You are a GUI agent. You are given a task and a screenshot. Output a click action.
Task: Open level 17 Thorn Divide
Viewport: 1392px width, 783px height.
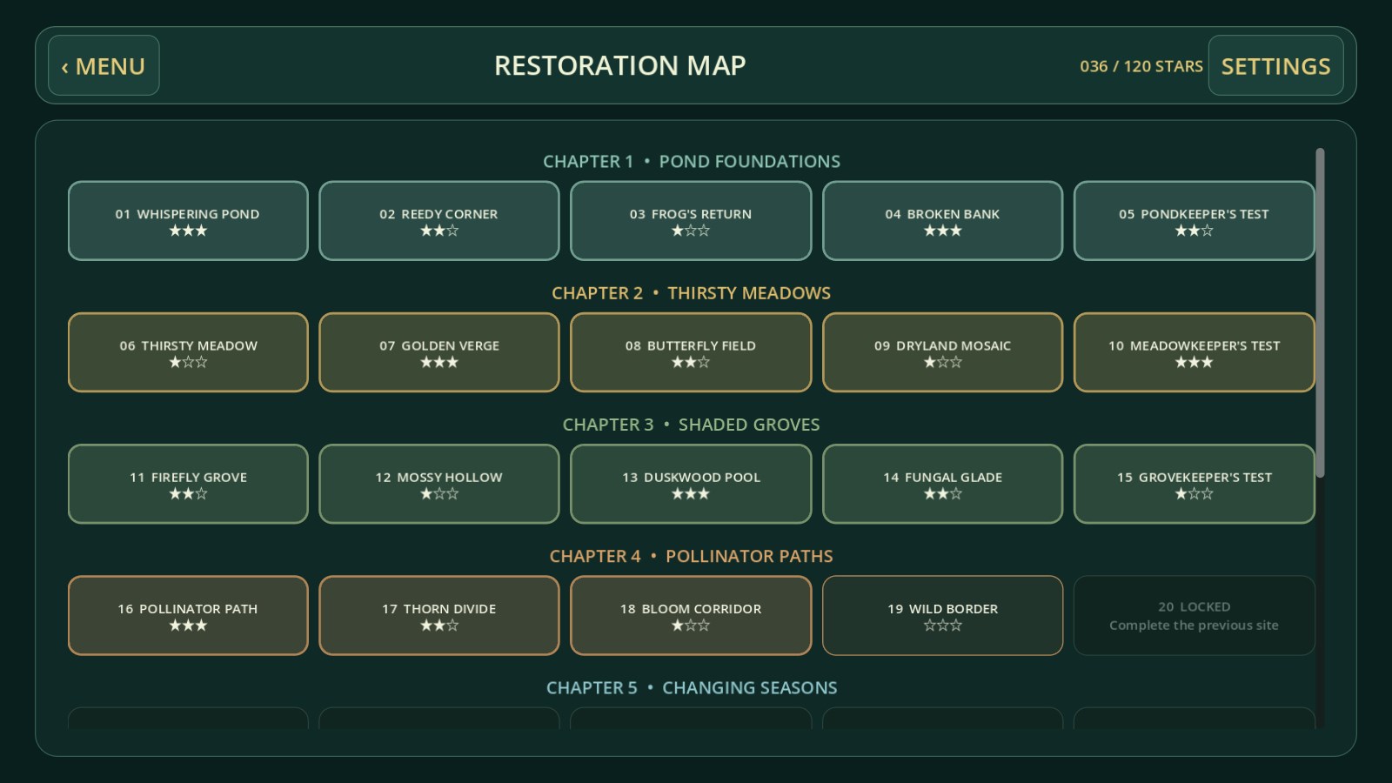(438, 615)
